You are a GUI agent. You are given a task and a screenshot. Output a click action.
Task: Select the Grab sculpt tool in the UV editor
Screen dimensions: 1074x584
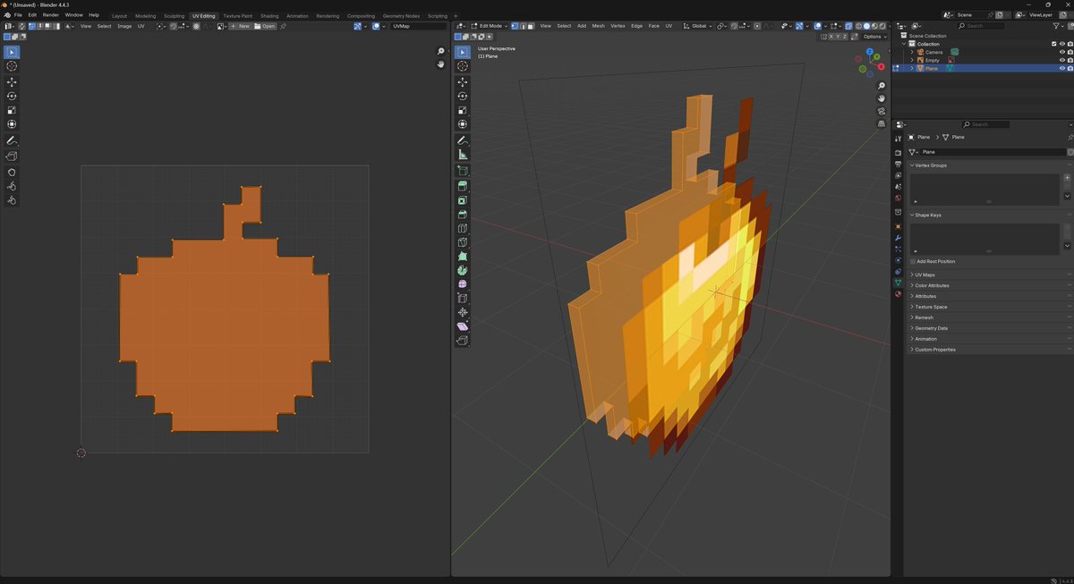[12, 173]
